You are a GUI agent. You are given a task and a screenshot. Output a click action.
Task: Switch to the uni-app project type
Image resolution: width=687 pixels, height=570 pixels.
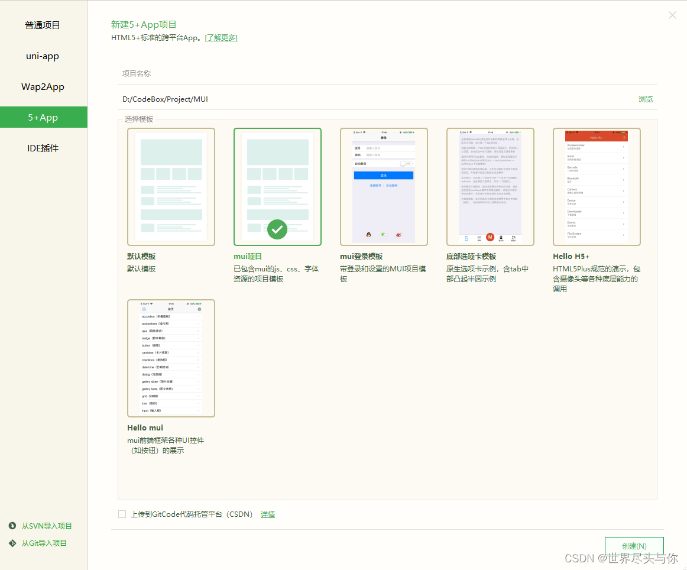coord(42,56)
